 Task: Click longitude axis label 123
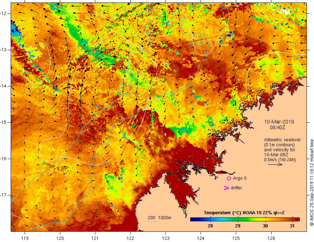point(166,238)
